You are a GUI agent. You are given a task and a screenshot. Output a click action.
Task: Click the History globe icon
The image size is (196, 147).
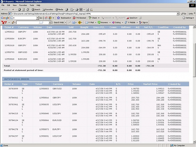coord(66,9)
